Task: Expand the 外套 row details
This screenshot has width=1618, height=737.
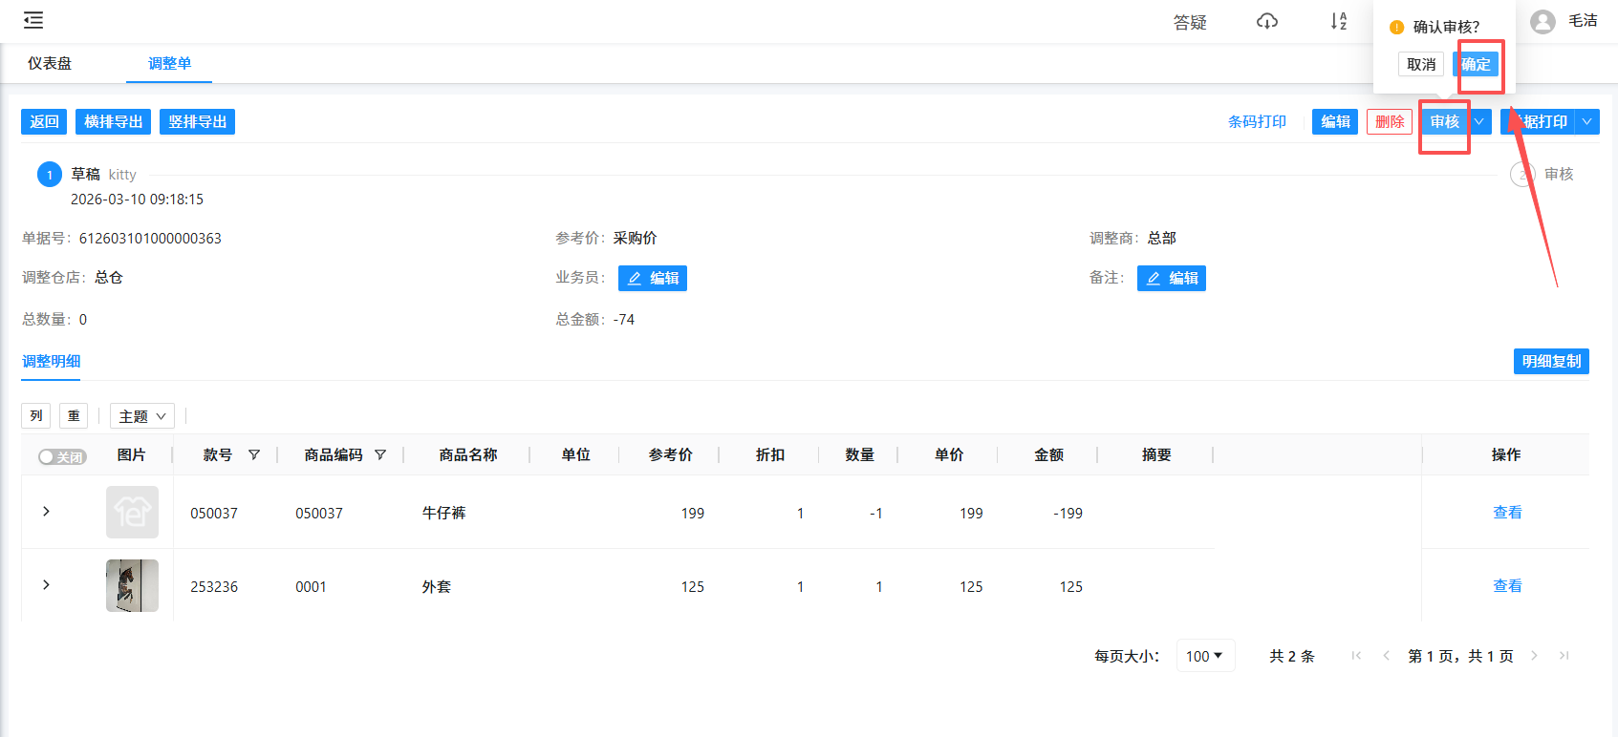Action: [x=46, y=585]
